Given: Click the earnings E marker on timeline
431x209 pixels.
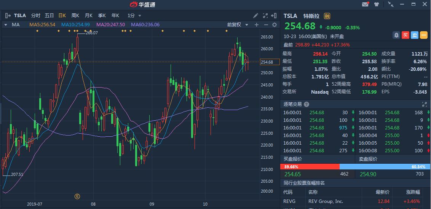Looking at the screenshot, I should pyautogui.click(x=77, y=196).
